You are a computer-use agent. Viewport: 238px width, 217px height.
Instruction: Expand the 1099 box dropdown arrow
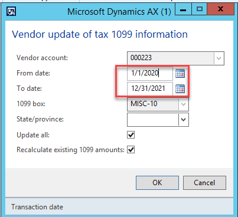click(x=183, y=104)
